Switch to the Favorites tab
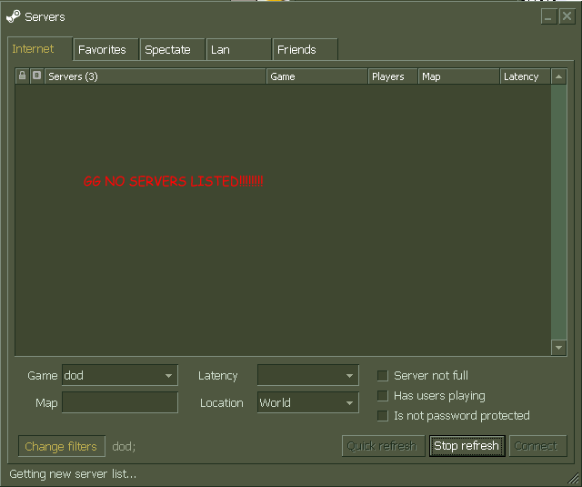582x487 pixels. click(x=102, y=50)
